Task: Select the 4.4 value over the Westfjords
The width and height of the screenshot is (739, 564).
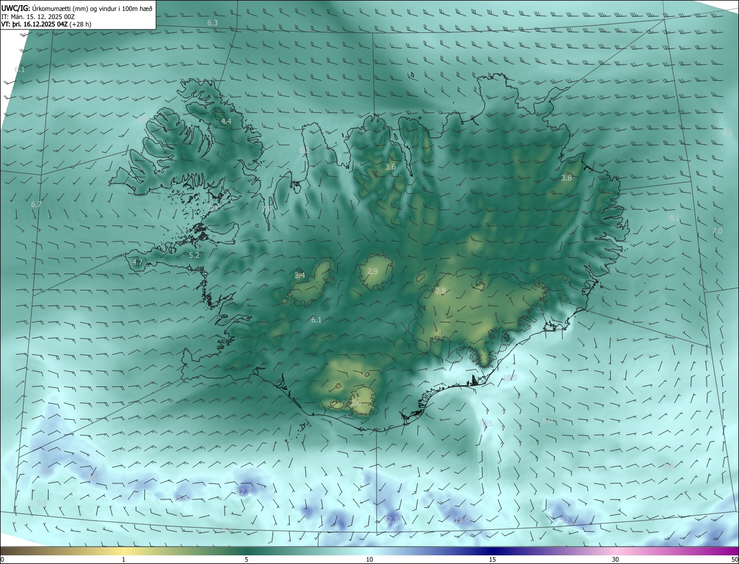Action: pos(226,122)
